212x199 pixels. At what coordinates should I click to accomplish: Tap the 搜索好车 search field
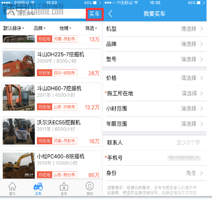(x=47, y=14)
